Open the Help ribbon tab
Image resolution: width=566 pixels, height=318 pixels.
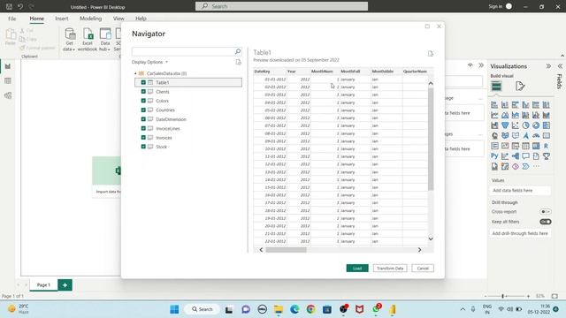pos(141,19)
